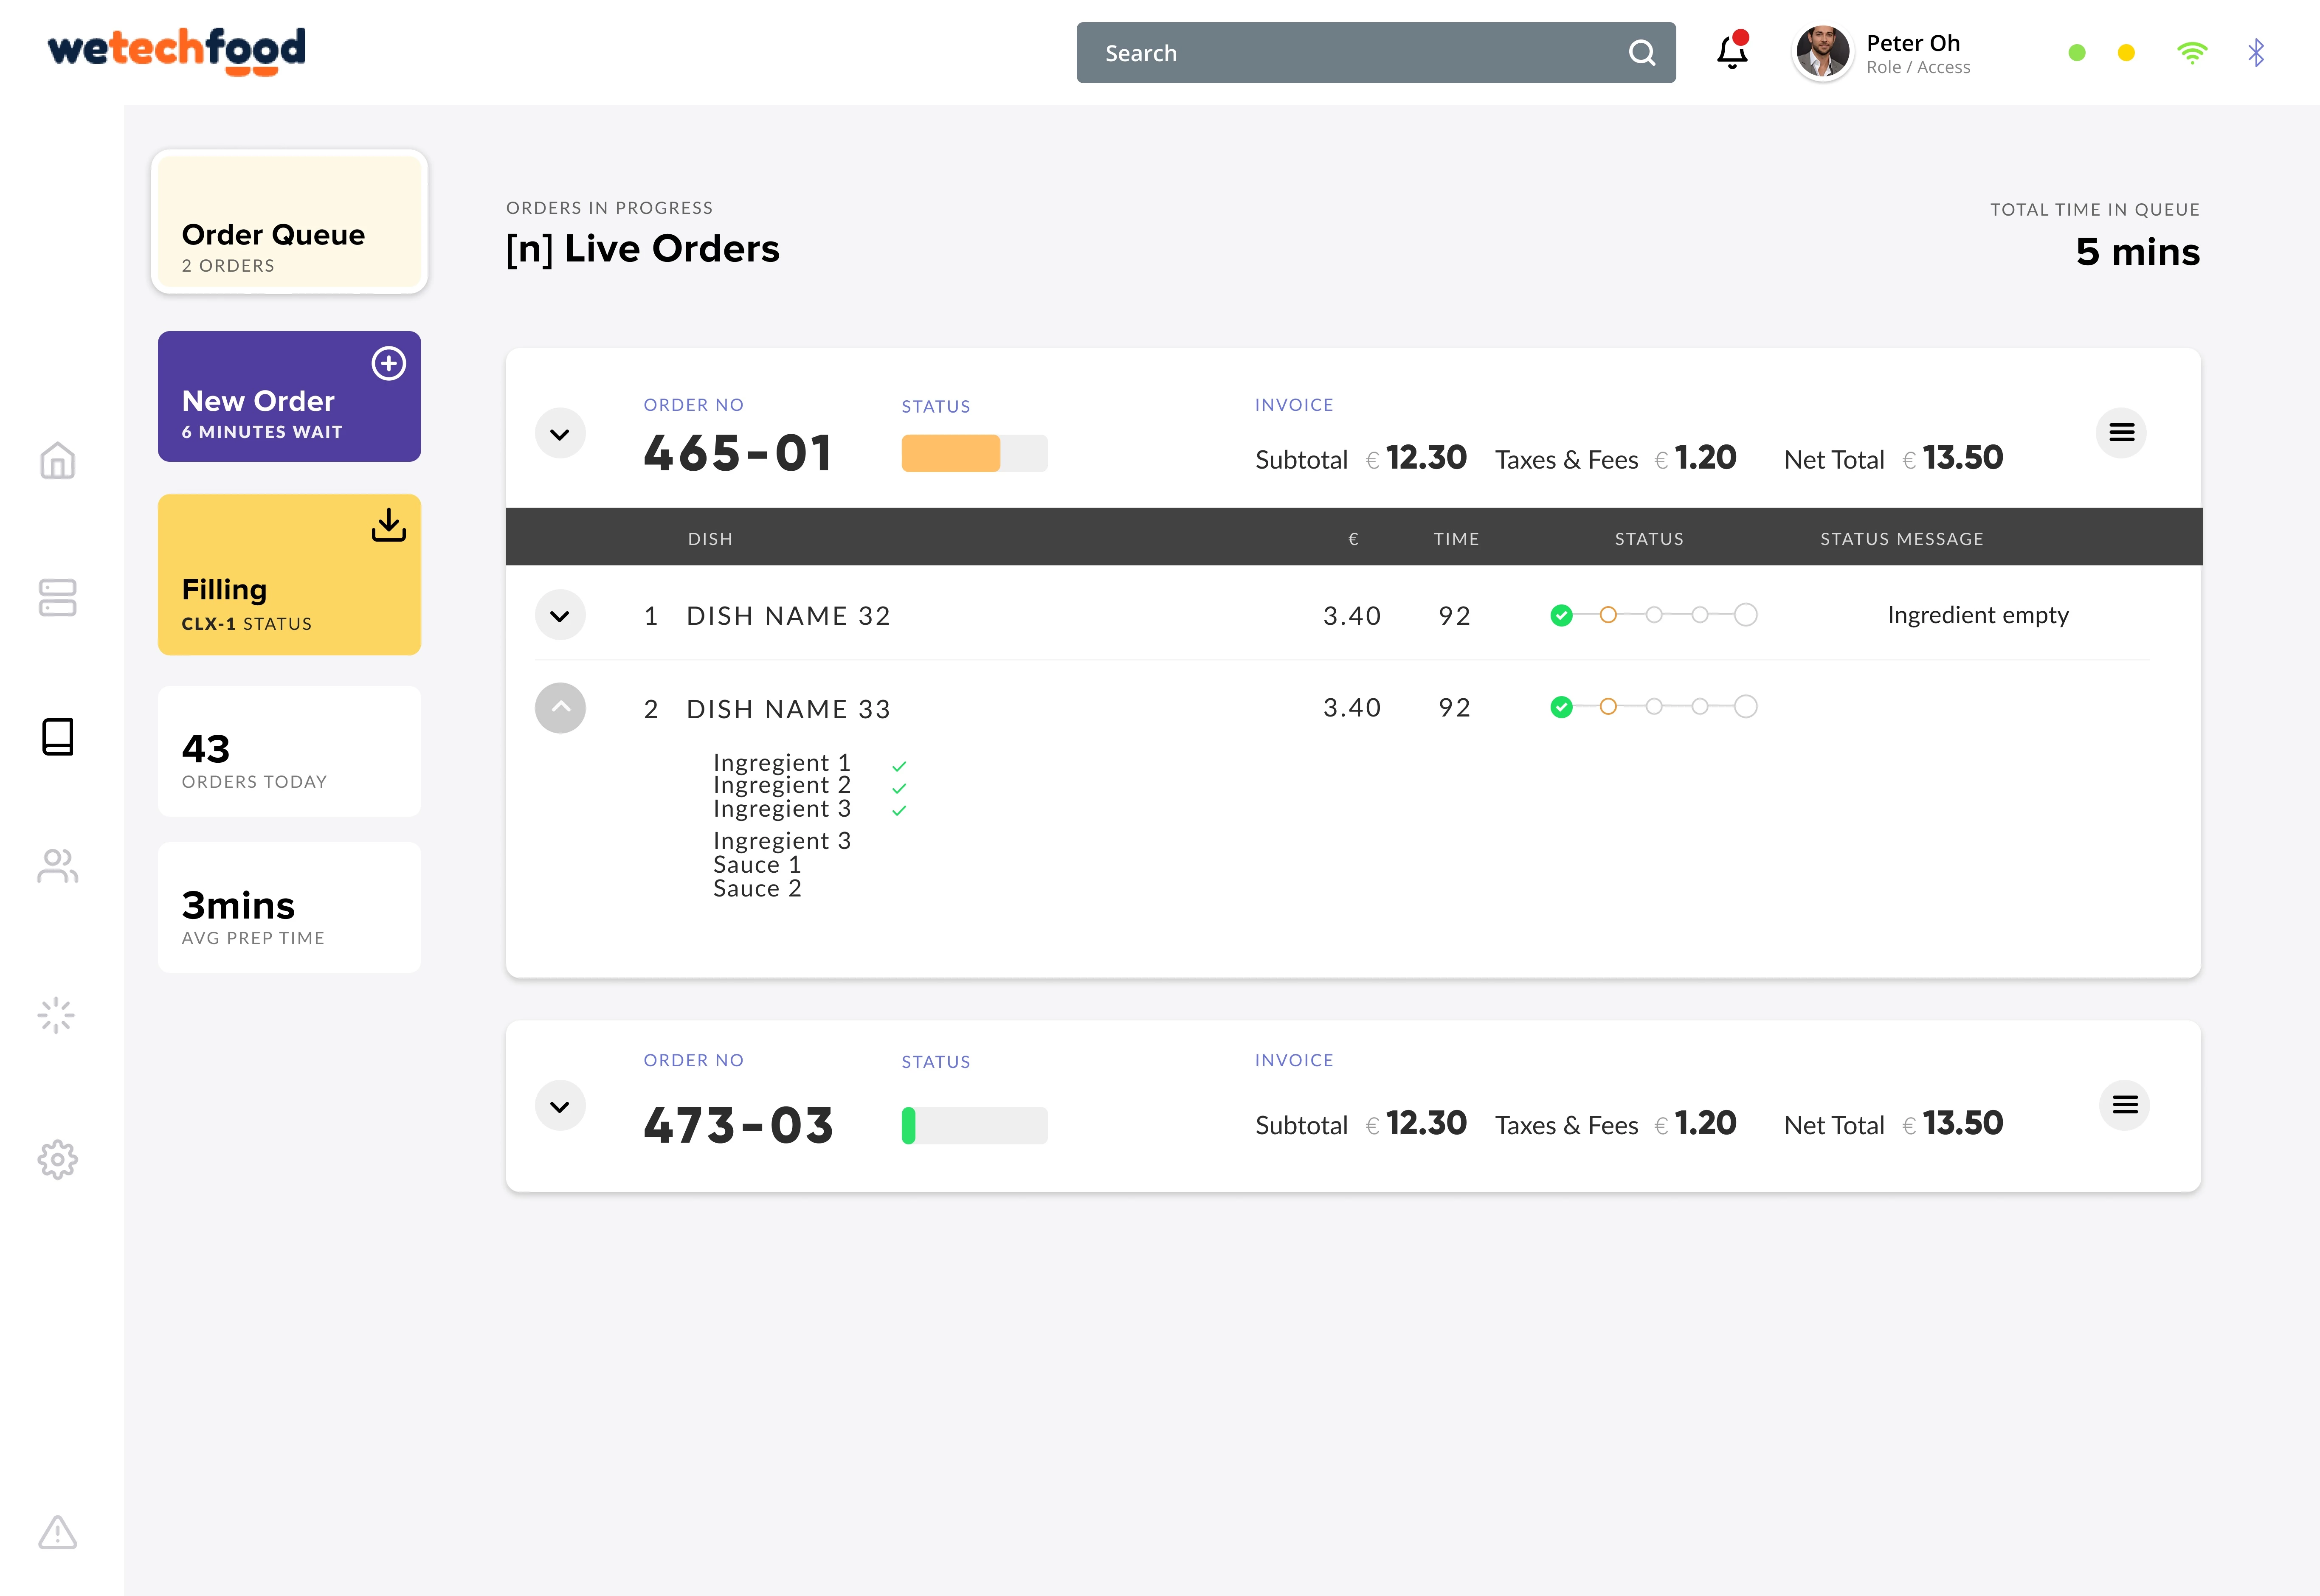Click the green status dot
Screen dimensions: 2320x1596
point(2077,52)
